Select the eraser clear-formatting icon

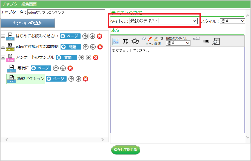(x=144, y=39)
